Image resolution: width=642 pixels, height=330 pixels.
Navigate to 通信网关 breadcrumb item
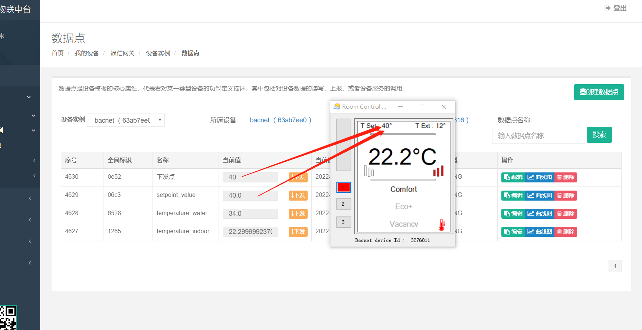tap(122, 53)
